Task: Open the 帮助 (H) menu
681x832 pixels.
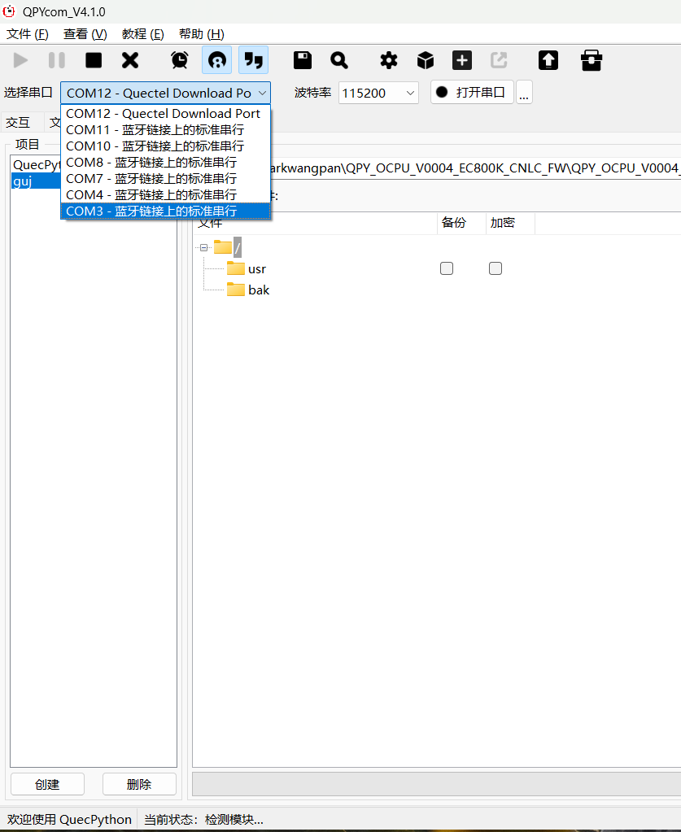Action: pyautogui.click(x=201, y=34)
